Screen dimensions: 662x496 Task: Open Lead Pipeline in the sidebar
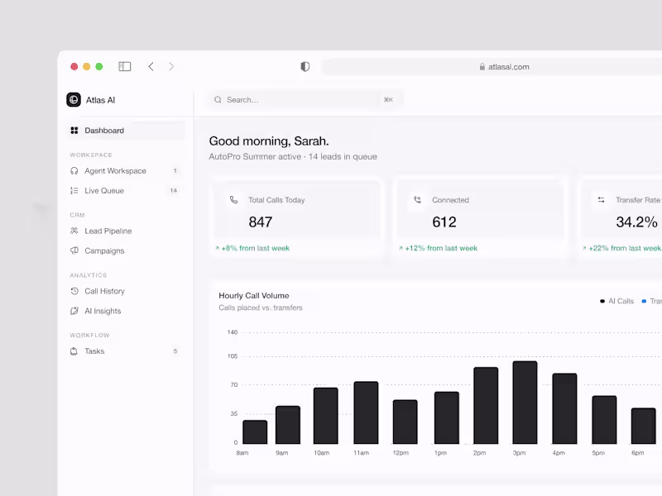coord(126,231)
